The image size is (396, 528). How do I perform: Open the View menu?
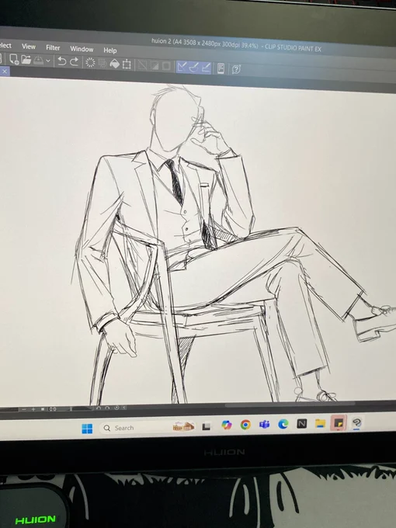[x=29, y=47]
